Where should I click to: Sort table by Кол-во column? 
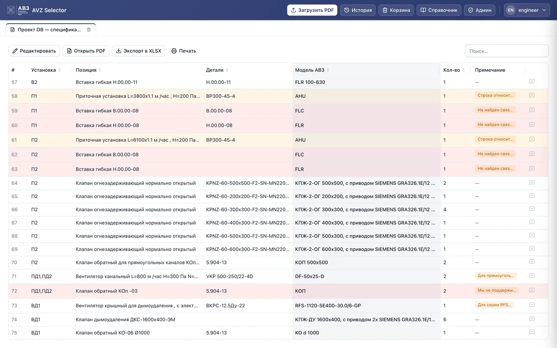[454, 70]
